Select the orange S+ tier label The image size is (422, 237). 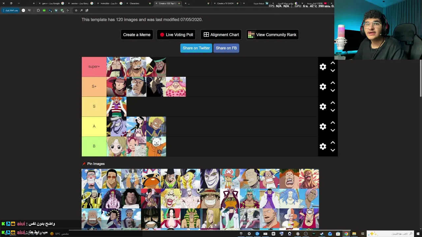pyautogui.click(x=94, y=87)
